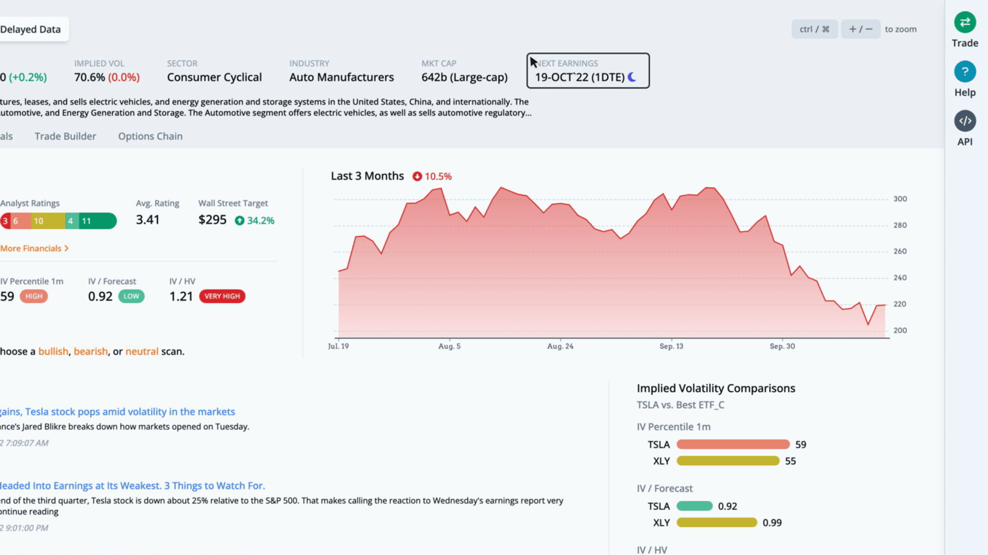Click the TSLA vs. Best ETF_C subtitle

(680, 405)
